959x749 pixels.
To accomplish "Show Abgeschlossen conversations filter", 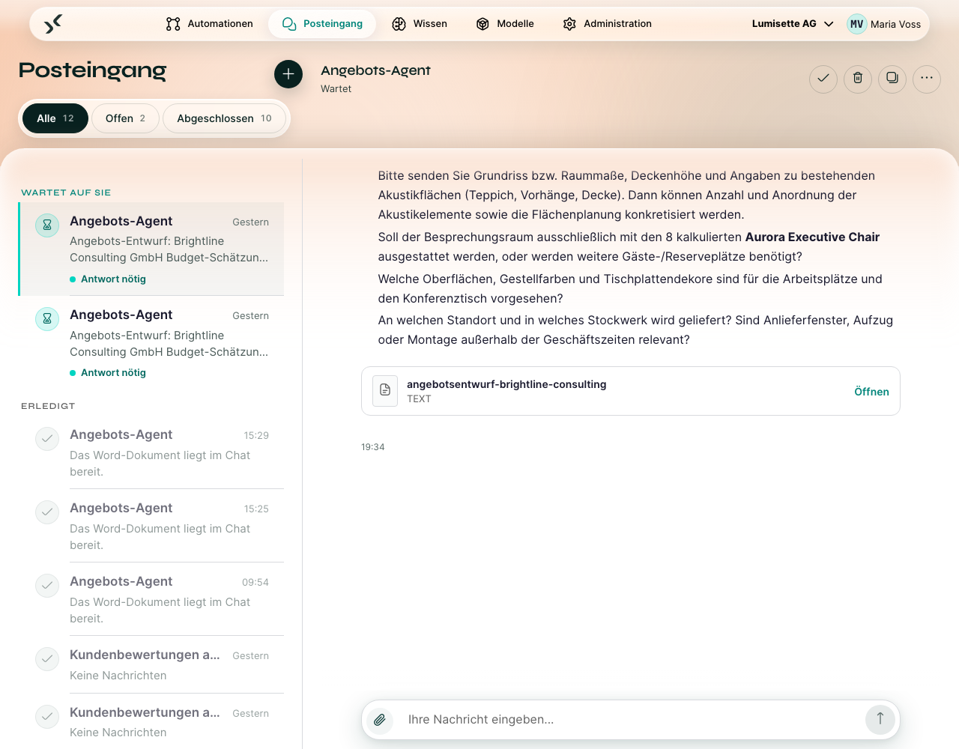I will (224, 118).
